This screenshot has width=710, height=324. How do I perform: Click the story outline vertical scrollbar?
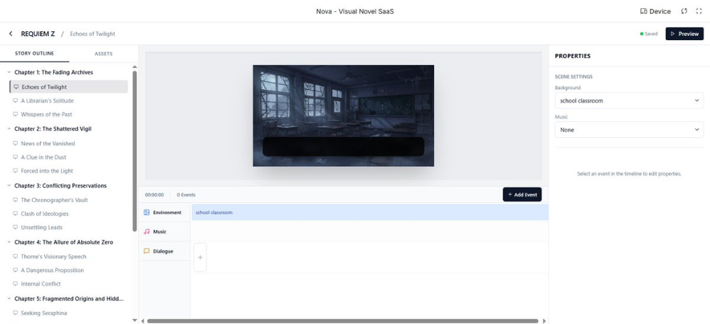[135, 151]
